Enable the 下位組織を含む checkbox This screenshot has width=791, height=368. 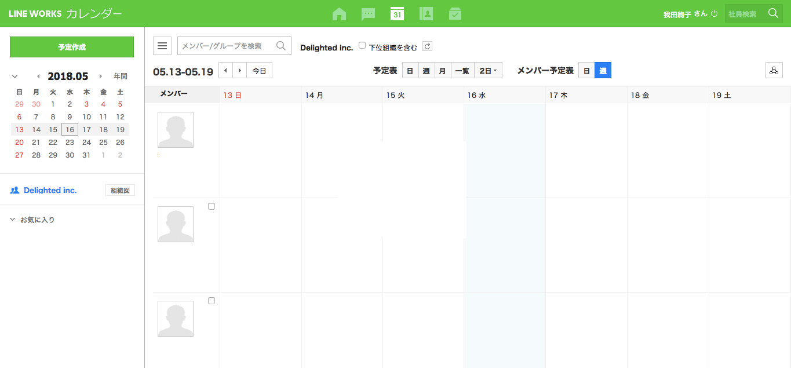tap(362, 45)
